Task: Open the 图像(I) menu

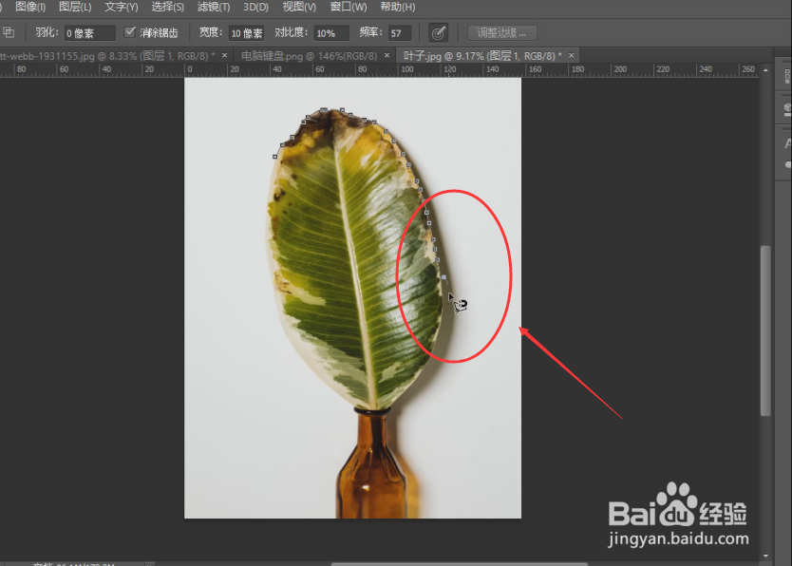Action: click(29, 7)
